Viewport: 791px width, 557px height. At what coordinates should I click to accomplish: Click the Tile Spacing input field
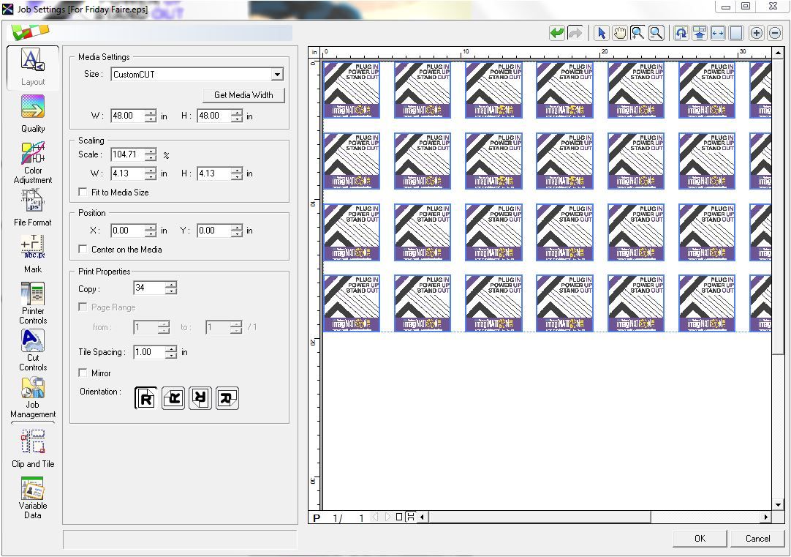[149, 352]
